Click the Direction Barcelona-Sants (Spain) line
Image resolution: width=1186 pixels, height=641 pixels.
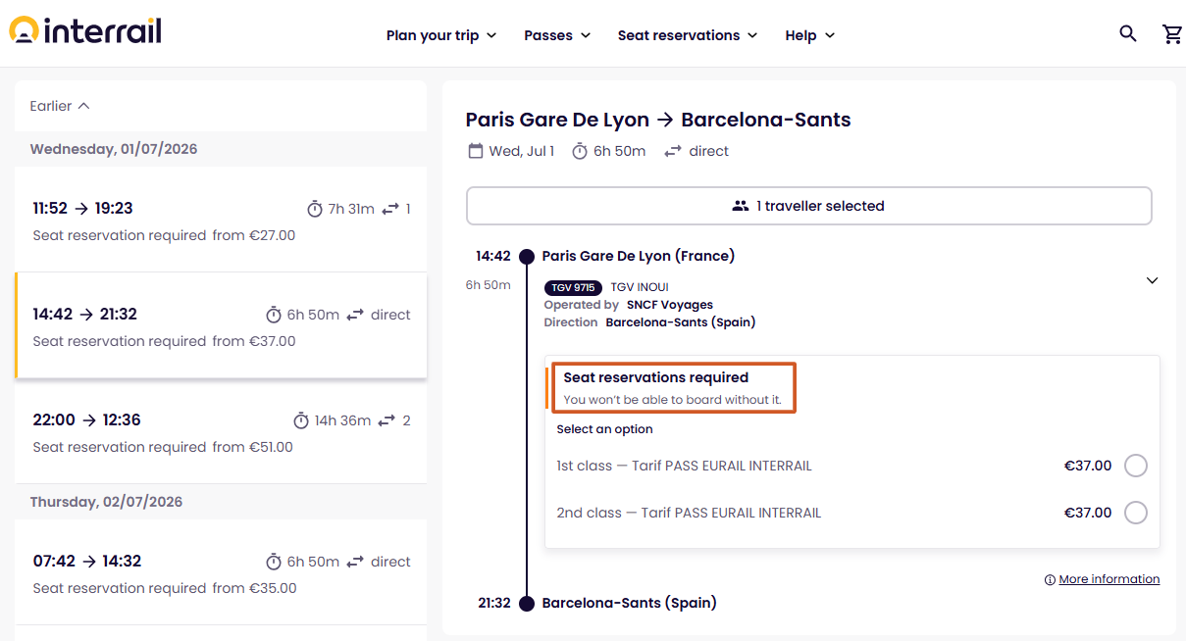point(650,321)
